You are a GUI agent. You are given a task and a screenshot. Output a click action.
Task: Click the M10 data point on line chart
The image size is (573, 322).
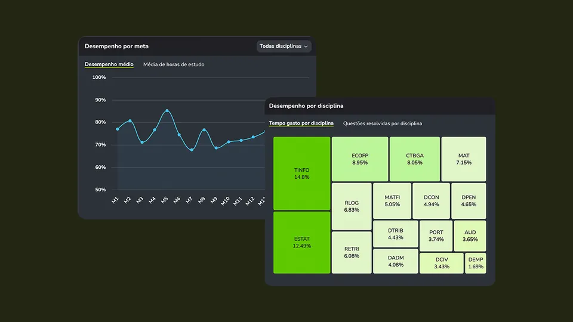[x=229, y=142]
